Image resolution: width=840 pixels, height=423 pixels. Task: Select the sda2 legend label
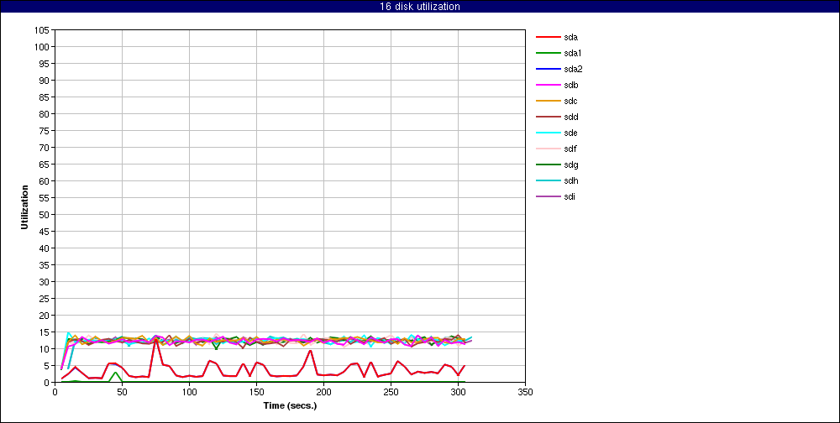pyautogui.click(x=573, y=69)
